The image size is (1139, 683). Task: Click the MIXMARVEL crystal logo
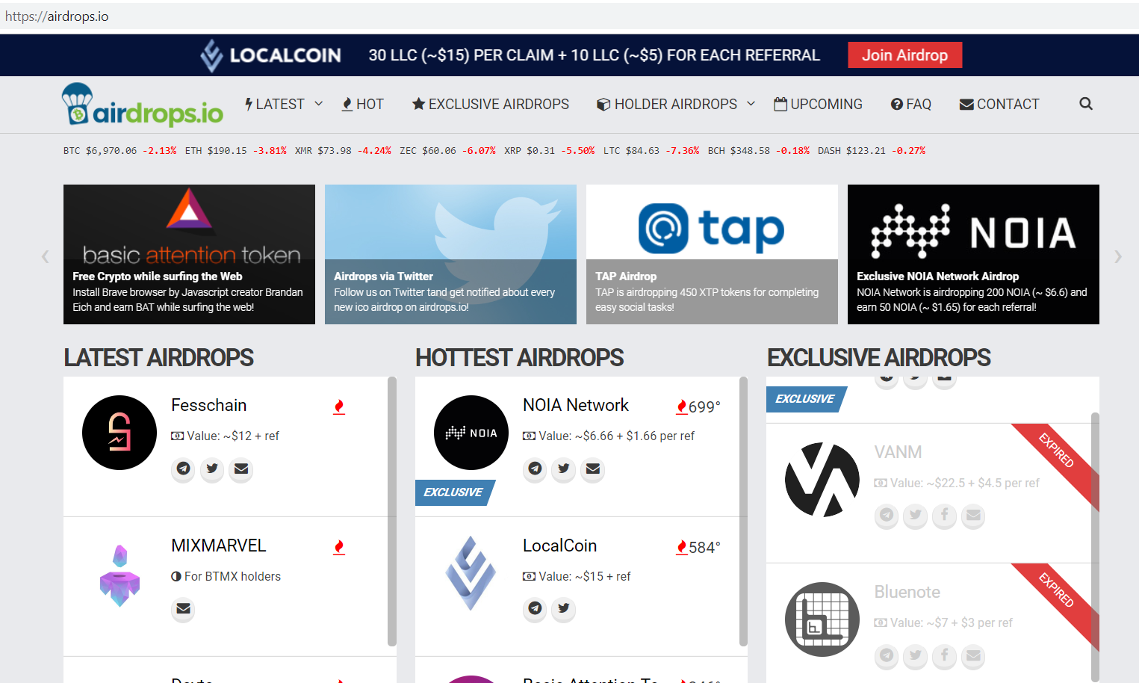click(120, 575)
